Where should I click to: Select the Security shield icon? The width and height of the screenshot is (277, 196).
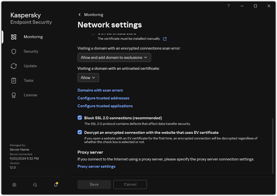(x=14, y=51)
